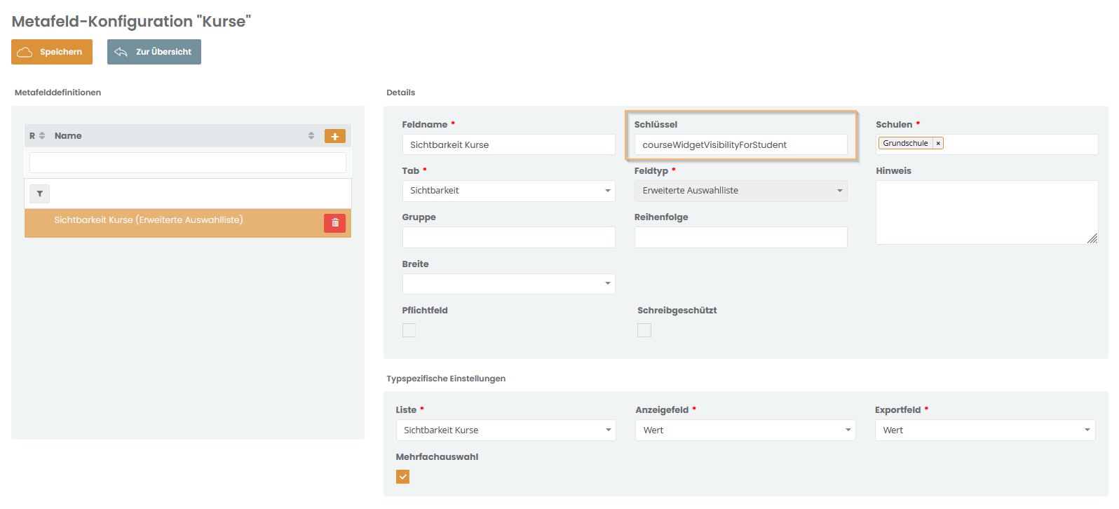Save the configuration with Speichern

(x=52, y=52)
